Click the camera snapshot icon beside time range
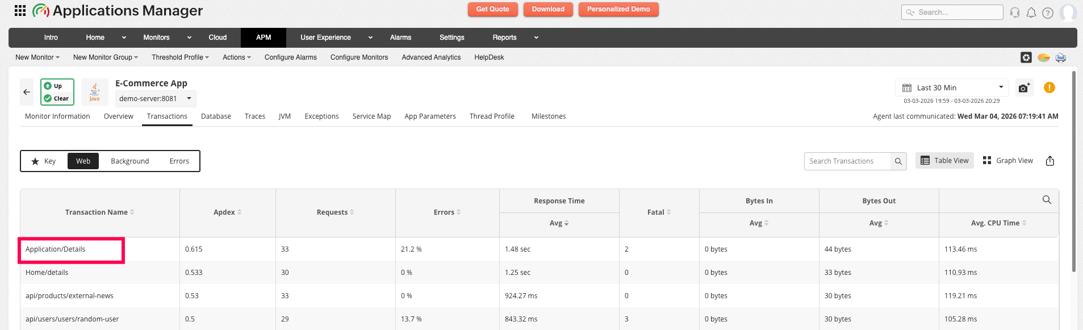Viewport: 1083px width, 330px height. point(1024,88)
